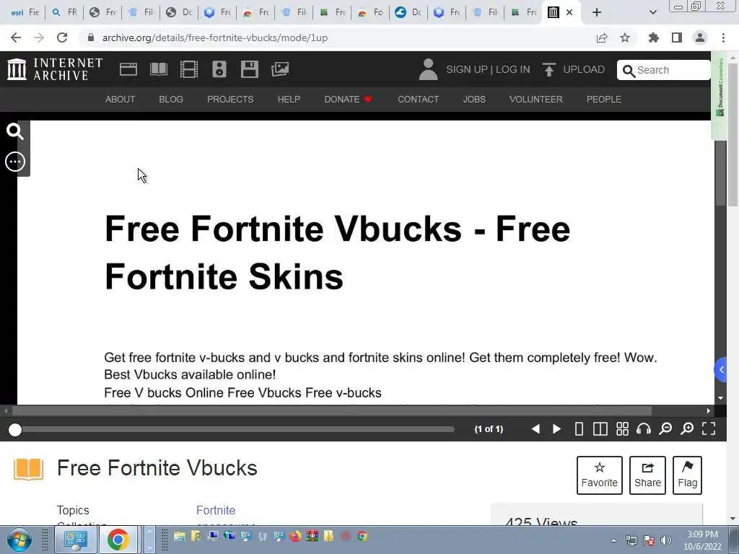Viewport: 739px width, 554px height.
Task: Open the DONATE menu item
Action: (x=348, y=100)
